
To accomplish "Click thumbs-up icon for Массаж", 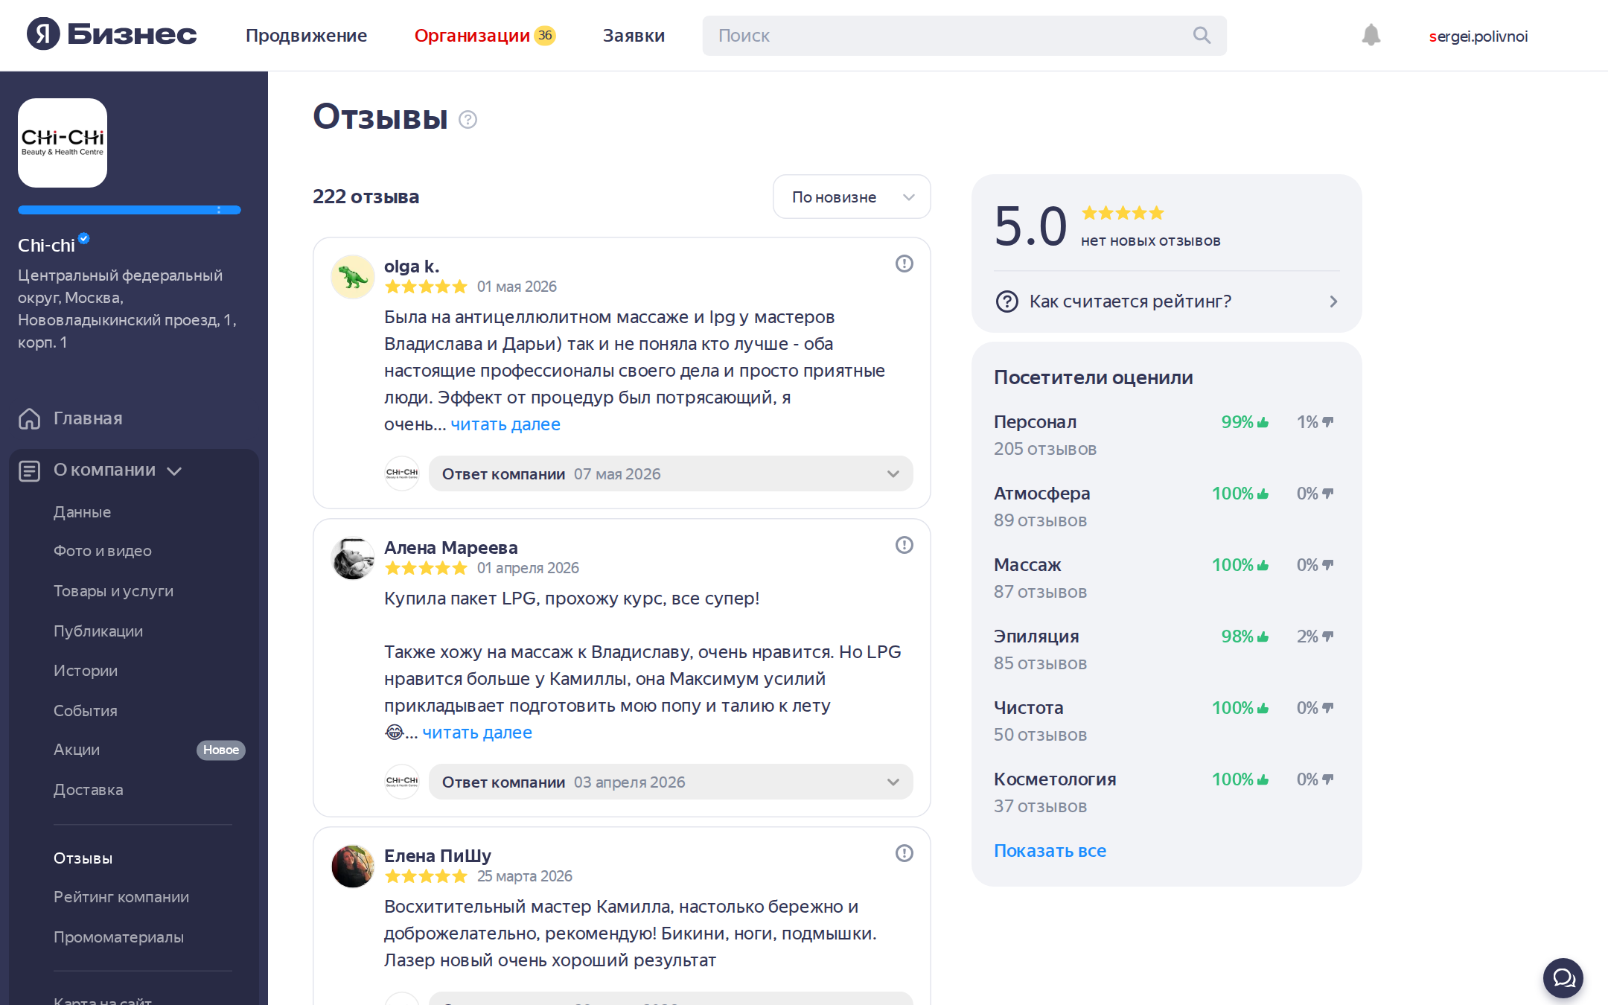I will (1263, 565).
